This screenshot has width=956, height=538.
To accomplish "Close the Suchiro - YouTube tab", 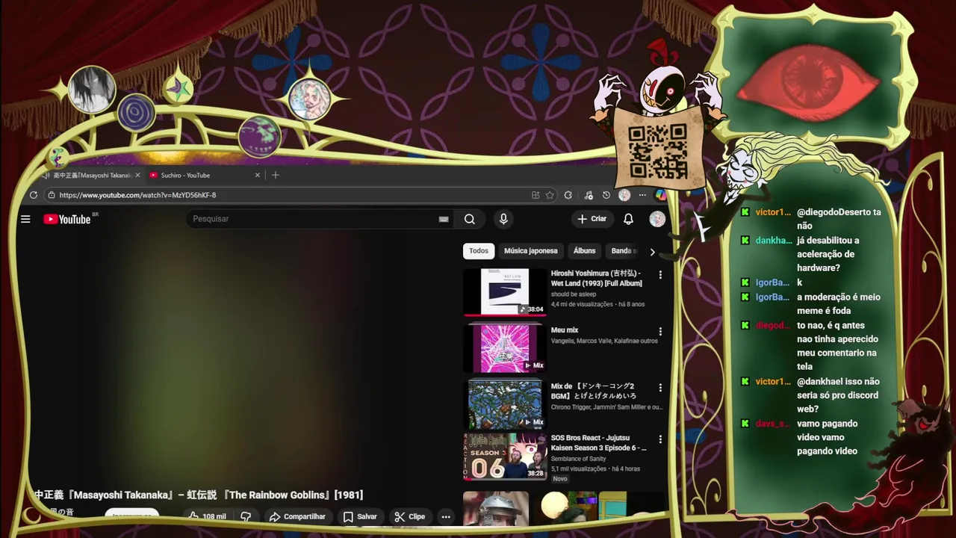I will pos(258,175).
